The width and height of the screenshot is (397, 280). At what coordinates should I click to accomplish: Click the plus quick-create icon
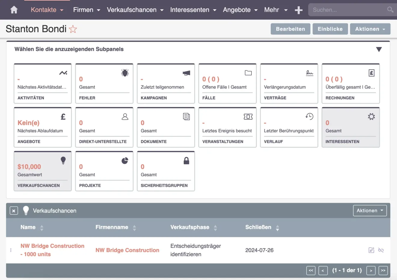[298, 10]
